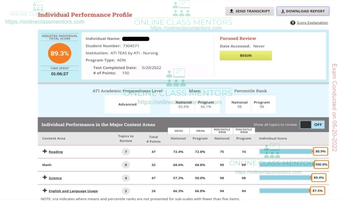342x201 pixels.
Task: Click the Send Transcript upload icon
Action: (x=231, y=11)
